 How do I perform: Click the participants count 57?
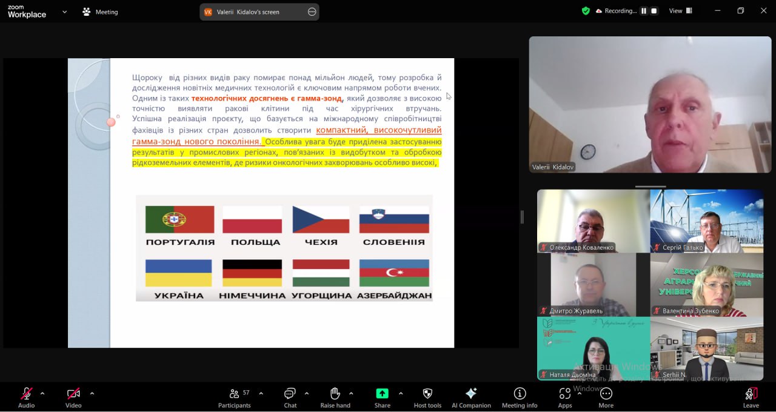coord(246,393)
